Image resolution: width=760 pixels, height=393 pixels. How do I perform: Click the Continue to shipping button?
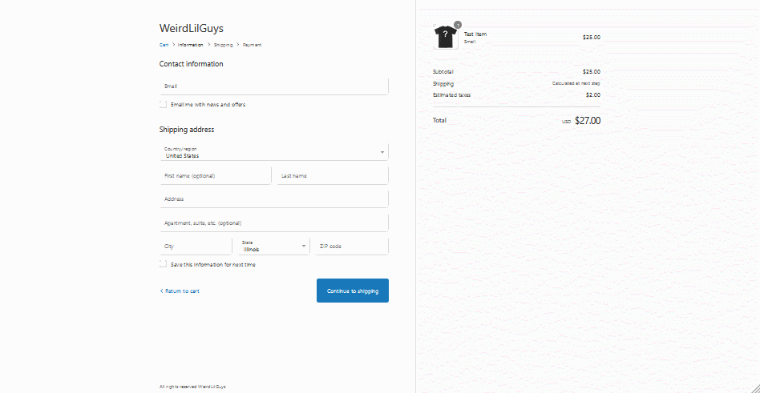[353, 291]
